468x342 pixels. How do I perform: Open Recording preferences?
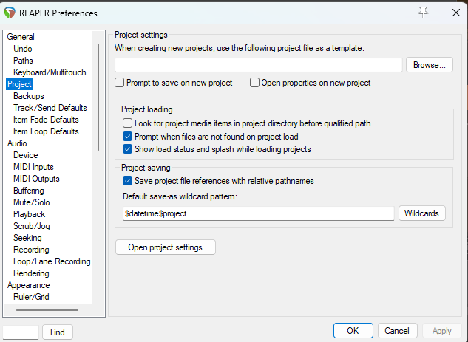click(31, 250)
